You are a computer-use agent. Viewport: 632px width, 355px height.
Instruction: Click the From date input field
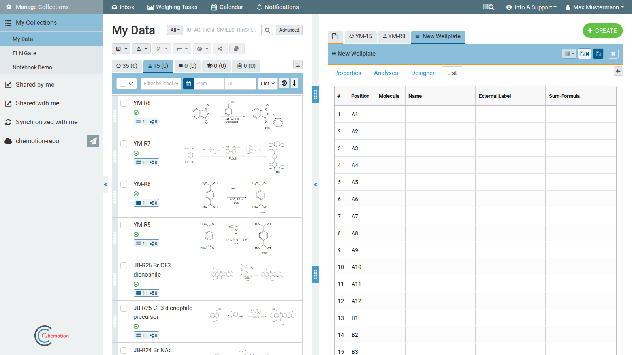(x=209, y=84)
